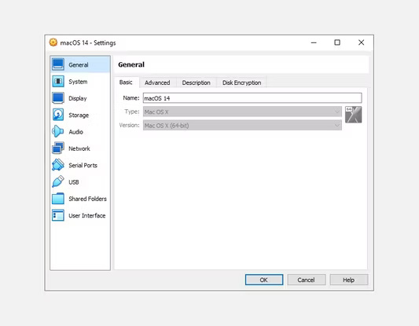Open the Serial Ports icon

(x=58, y=165)
